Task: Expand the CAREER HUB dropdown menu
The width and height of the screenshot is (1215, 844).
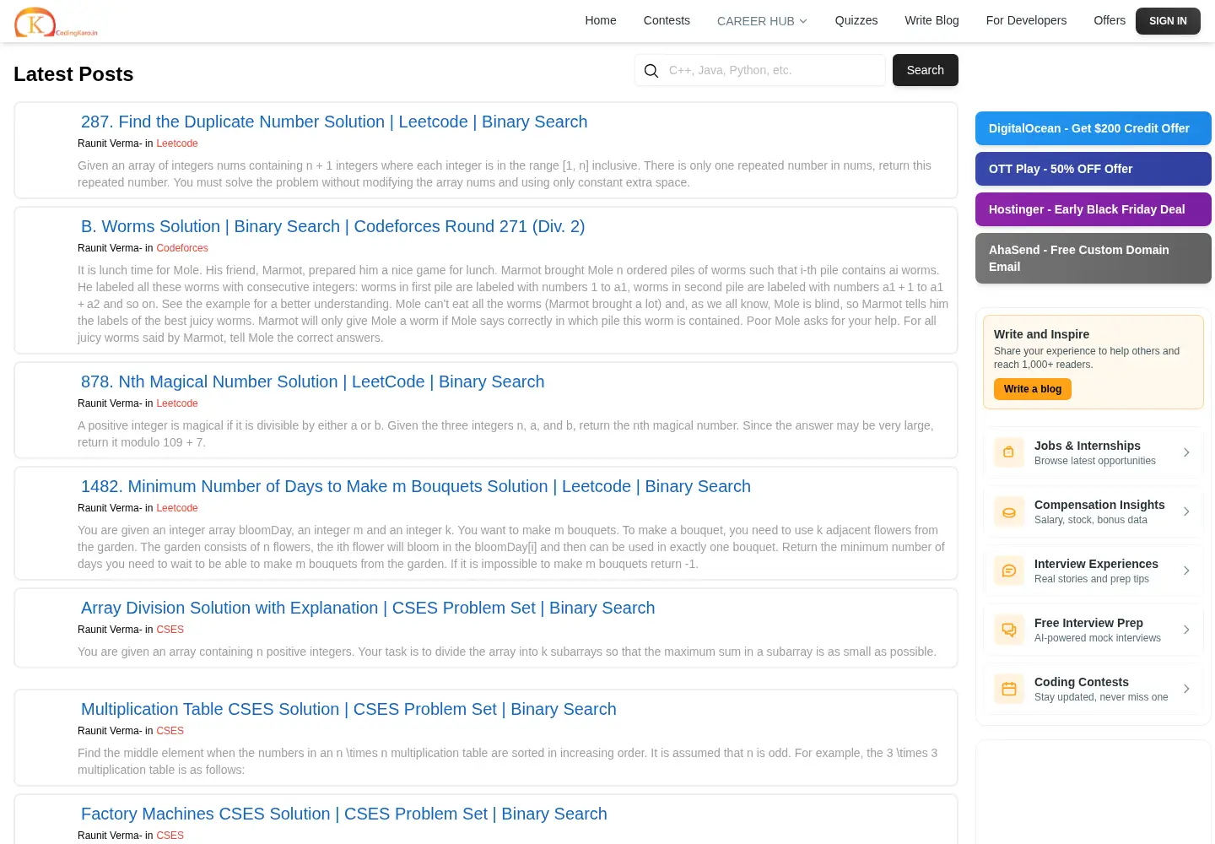Action: click(x=762, y=21)
